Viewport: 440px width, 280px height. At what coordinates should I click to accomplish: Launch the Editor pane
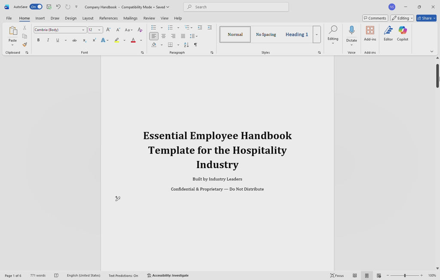(388, 34)
